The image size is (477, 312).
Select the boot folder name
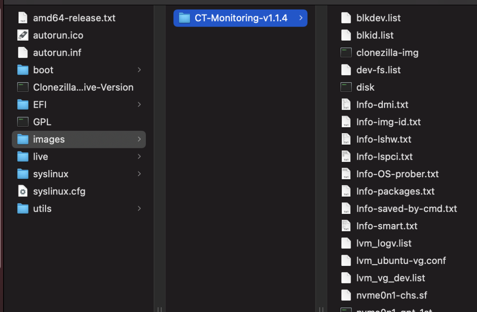[x=43, y=70]
